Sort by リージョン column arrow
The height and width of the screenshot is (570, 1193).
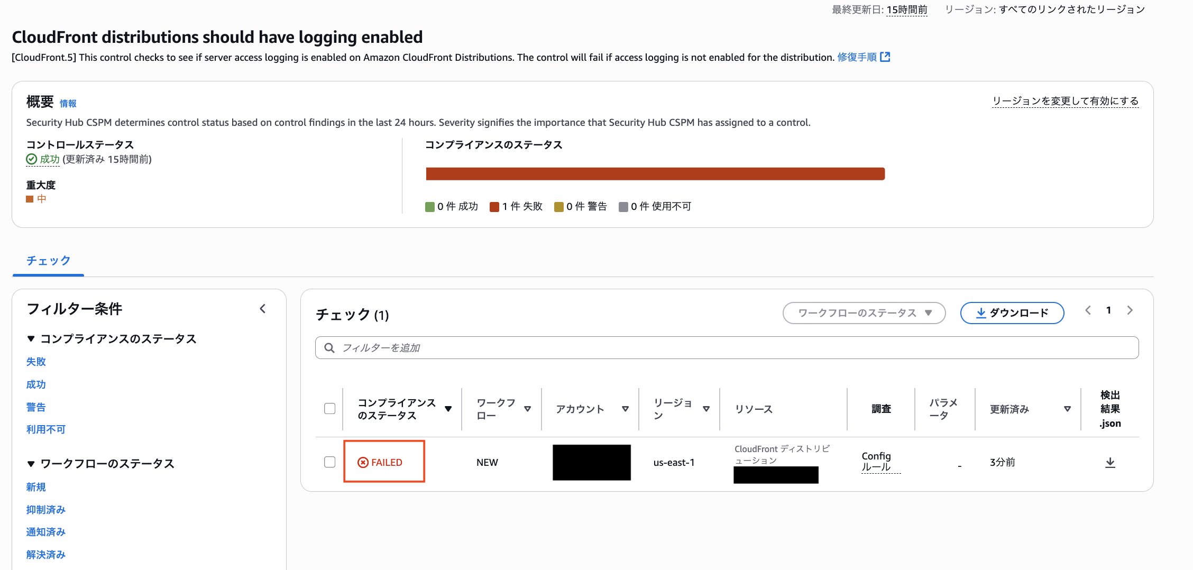706,409
